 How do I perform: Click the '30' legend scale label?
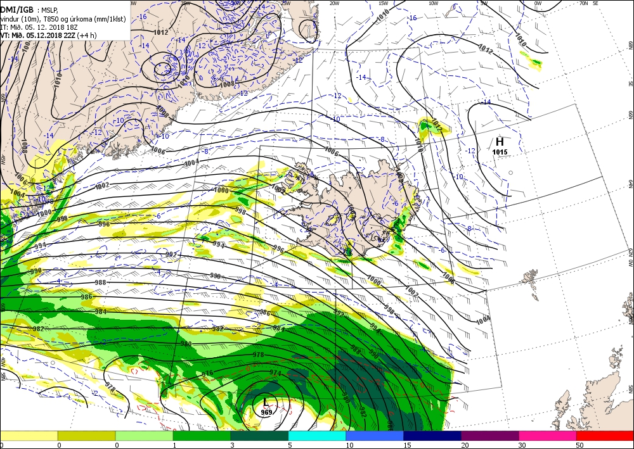tap(523, 445)
